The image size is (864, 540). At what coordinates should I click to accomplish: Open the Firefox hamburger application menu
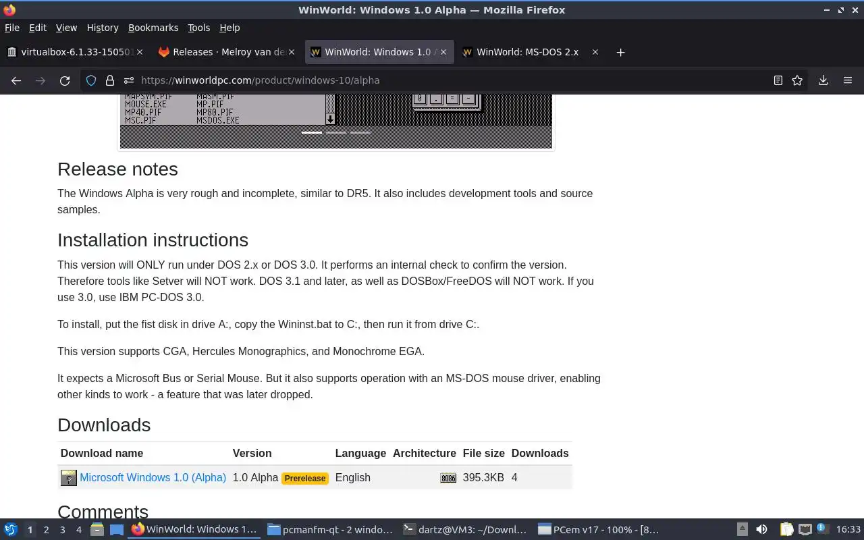(848, 80)
